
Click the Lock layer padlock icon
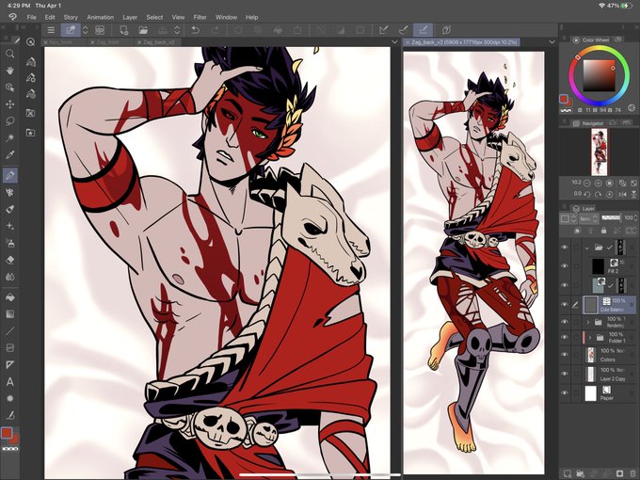point(603,231)
